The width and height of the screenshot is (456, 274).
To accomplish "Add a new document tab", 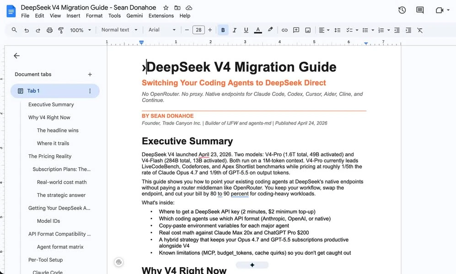I will coord(90,74).
